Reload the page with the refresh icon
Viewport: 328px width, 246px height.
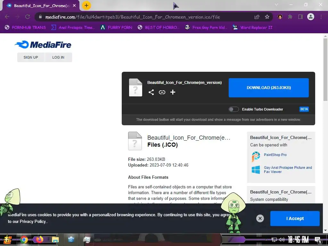[28, 17]
